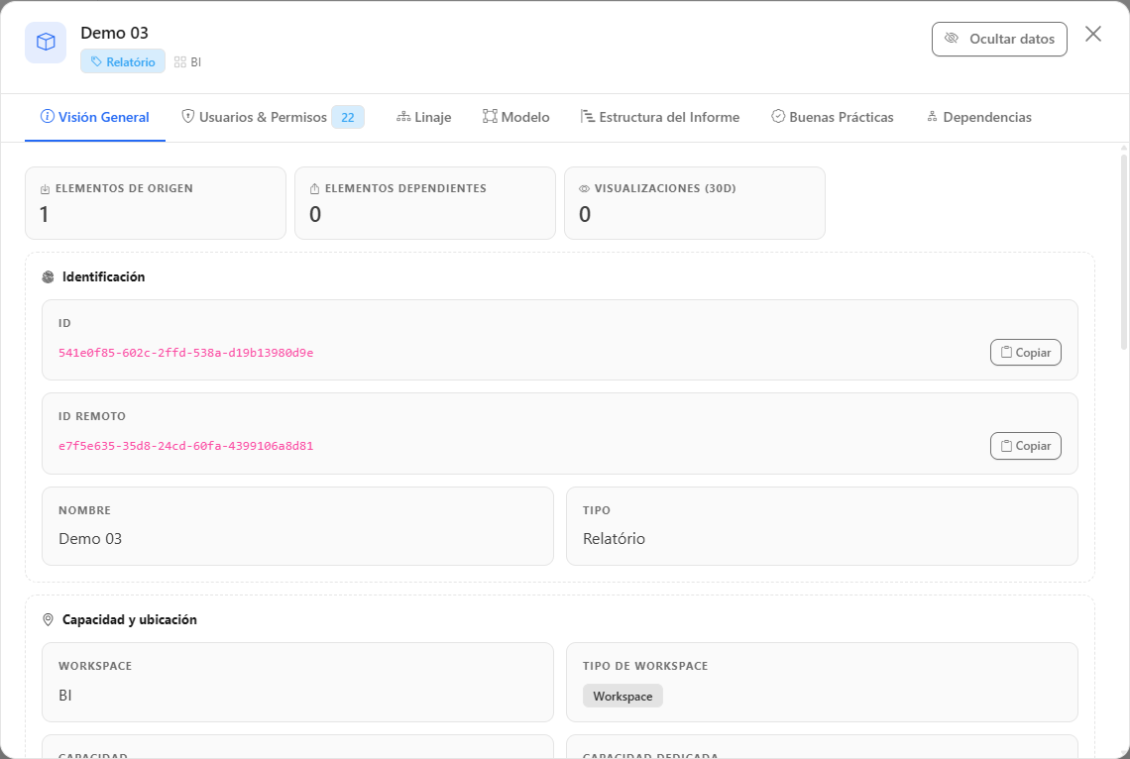Viewport: 1130px width, 759px height.
Task: Copy the ID value
Action: 1026,352
